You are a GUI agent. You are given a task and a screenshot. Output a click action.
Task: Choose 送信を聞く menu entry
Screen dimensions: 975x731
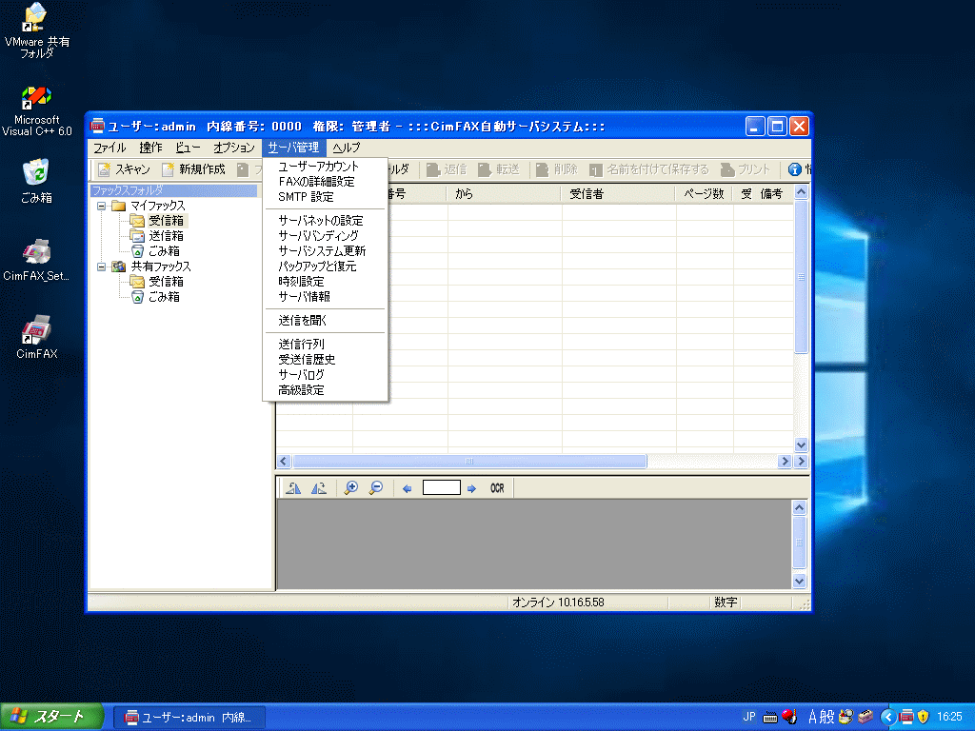(x=326, y=321)
